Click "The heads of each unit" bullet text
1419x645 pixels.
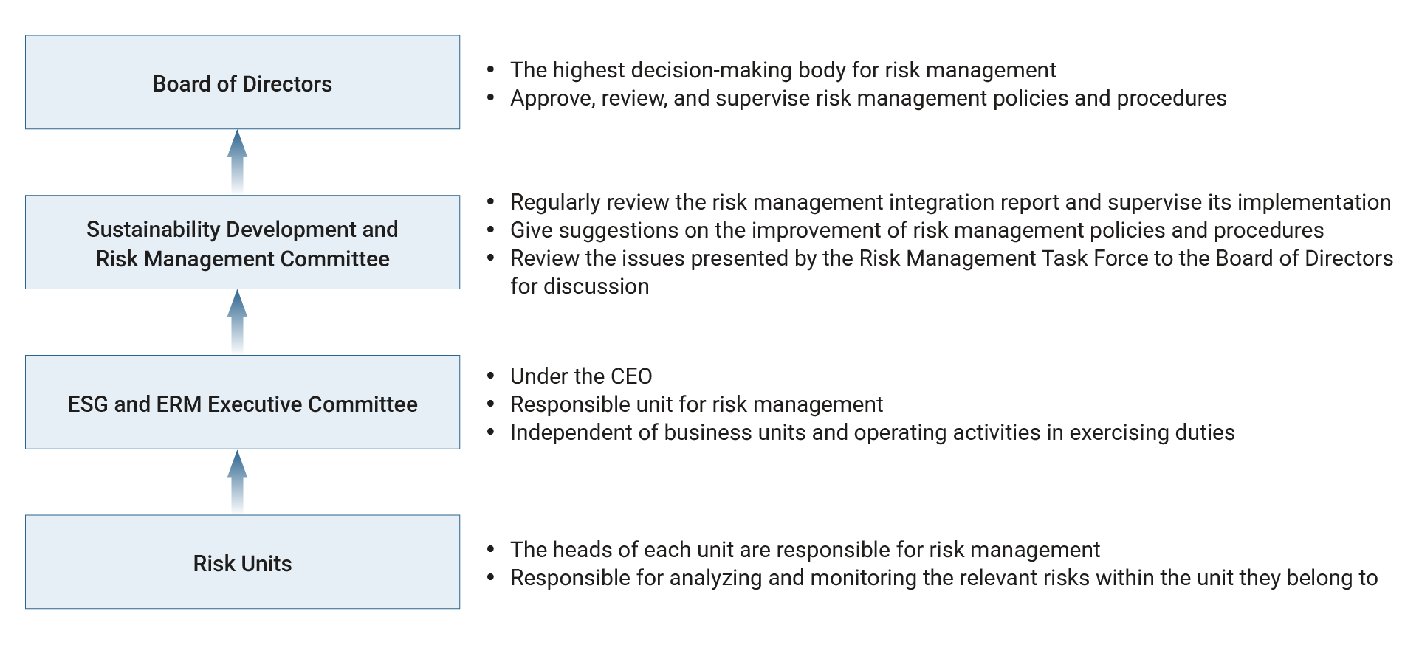pyautogui.click(x=805, y=550)
